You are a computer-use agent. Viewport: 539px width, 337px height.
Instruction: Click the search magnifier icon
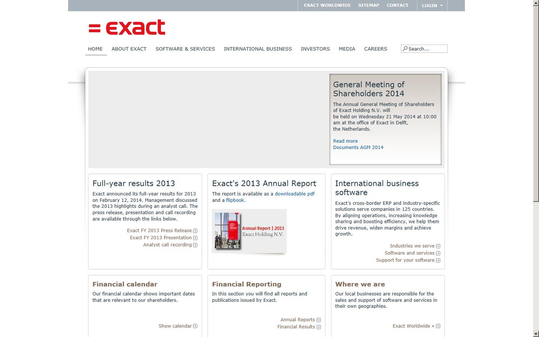[x=405, y=49]
